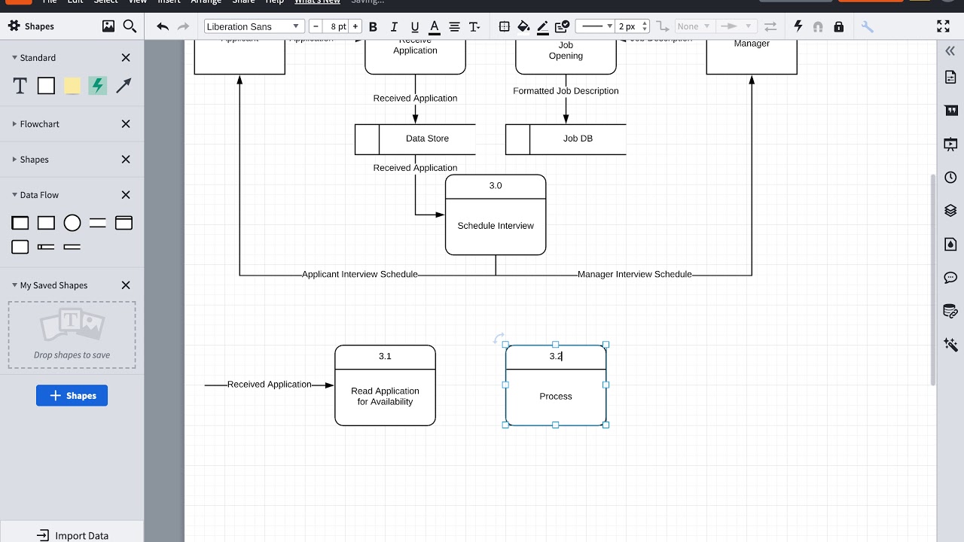Open the None start-arrow dropdown

pyautogui.click(x=693, y=26)
